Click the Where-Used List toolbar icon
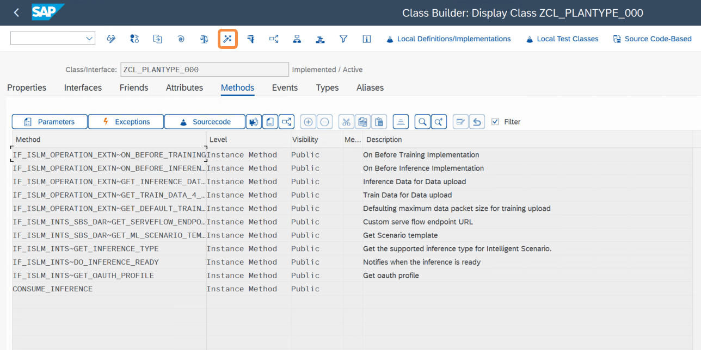This screenshot has height=350, width=701. (274, 39)
